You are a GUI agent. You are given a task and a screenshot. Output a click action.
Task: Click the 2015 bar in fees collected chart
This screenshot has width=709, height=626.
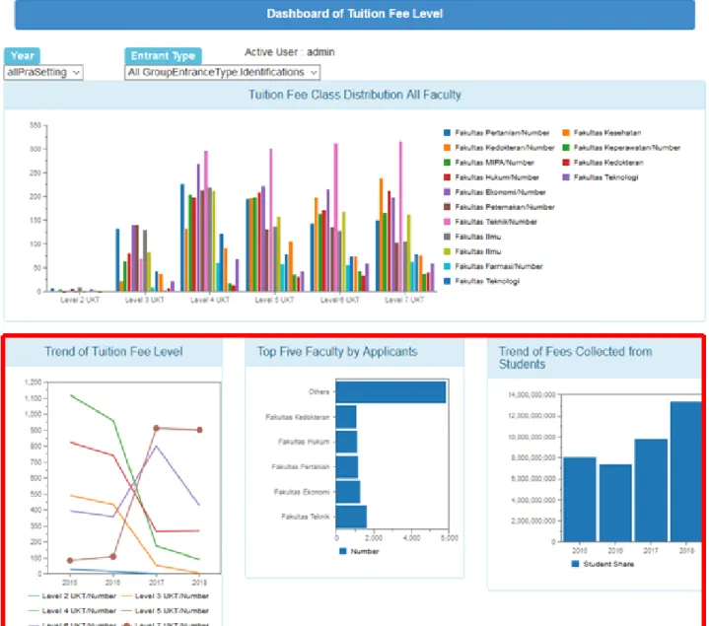click(x=580, y=499)
